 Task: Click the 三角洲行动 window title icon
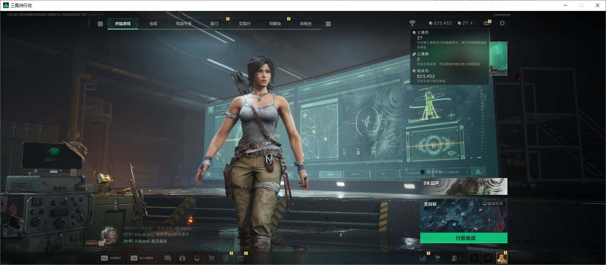(x=6, y=5)
